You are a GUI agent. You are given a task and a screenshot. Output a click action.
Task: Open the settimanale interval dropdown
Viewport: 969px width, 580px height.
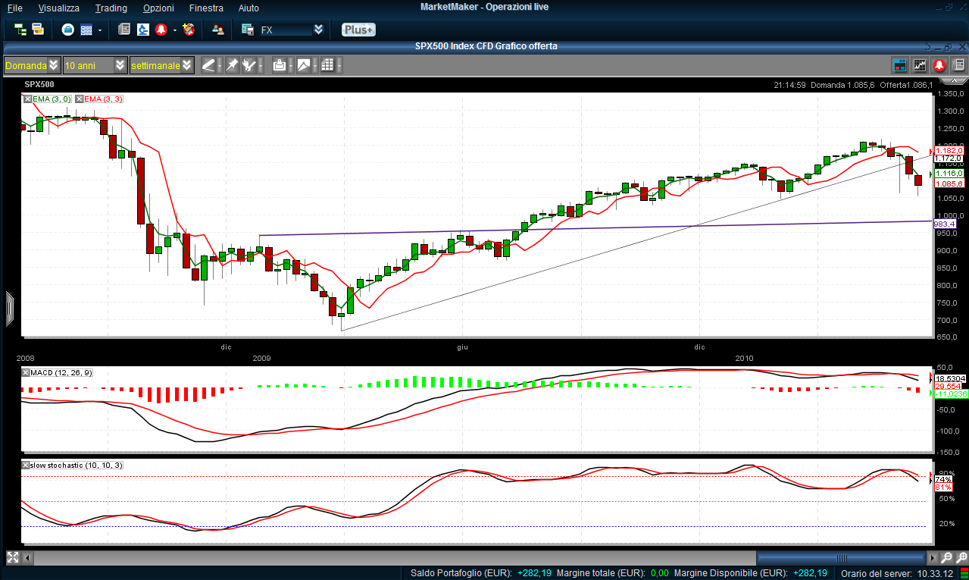click(x=161, y=65)
